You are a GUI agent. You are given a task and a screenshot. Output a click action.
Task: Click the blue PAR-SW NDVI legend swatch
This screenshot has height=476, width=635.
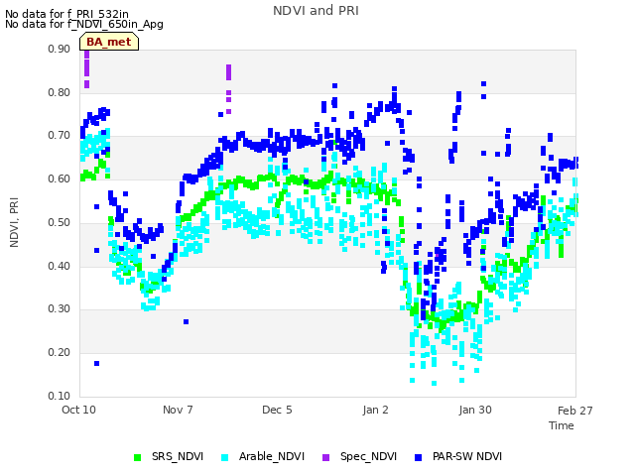[418, 457]
